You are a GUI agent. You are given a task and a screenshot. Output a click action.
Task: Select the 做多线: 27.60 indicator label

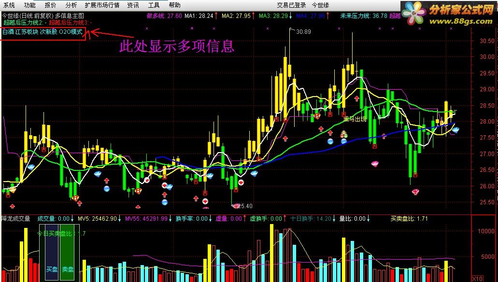(x=164, y=15)
